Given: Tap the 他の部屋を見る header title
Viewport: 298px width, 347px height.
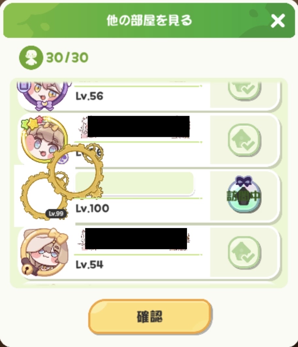Looking at the screenshot, I should coord(149,21).
